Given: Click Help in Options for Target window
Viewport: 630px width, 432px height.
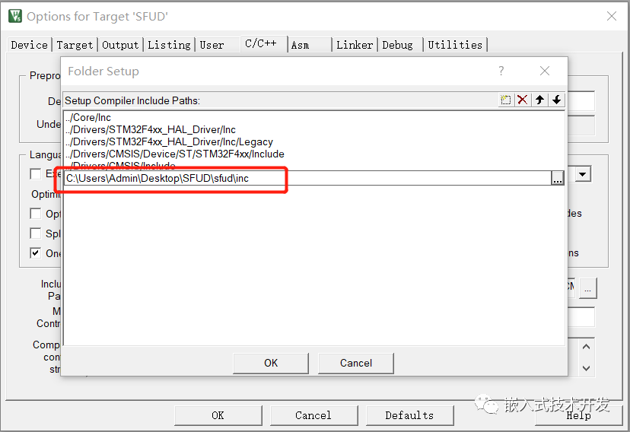Looking at the screenshot, I should pyautogui.click(x=578, y=415).
